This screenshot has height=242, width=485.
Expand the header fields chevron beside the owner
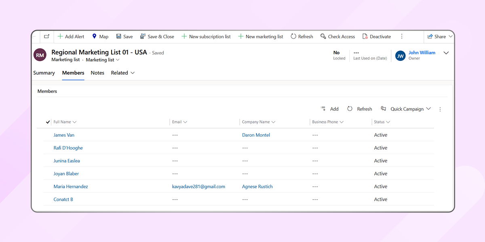point(446,53)
